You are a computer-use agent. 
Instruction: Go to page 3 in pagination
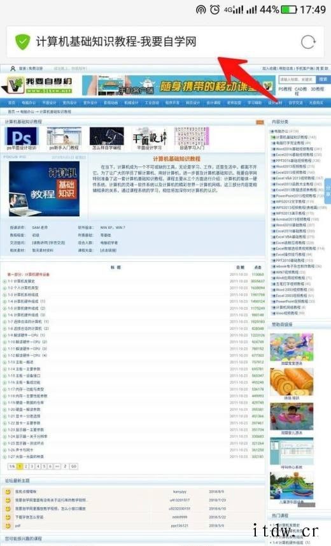coord(32,466)
